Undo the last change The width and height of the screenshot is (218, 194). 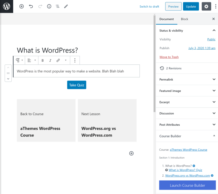pyautogui.click(x=31, y=7)
